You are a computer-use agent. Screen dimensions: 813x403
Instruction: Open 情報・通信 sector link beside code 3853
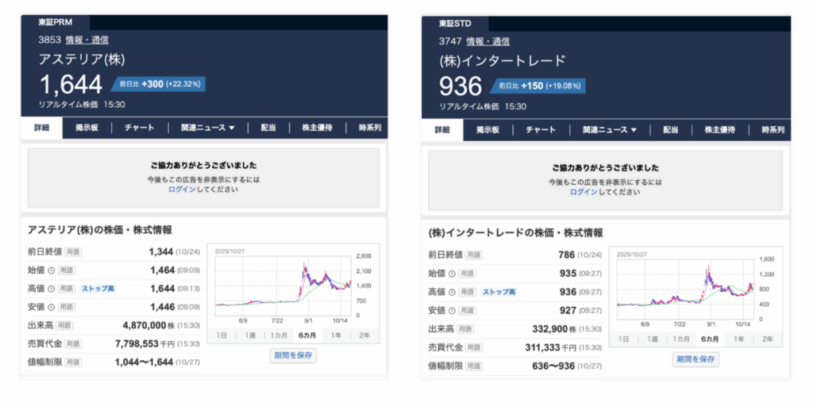87,40
